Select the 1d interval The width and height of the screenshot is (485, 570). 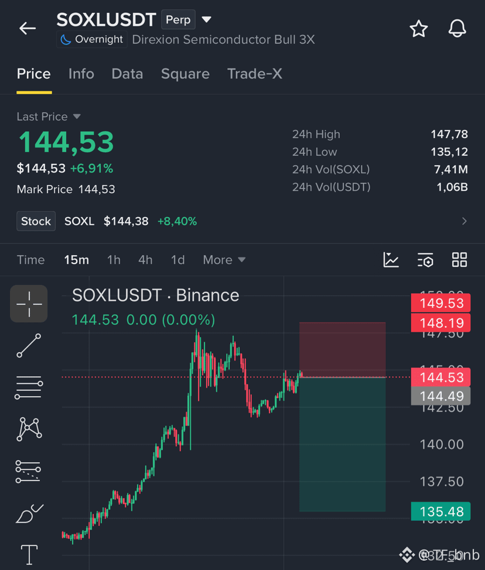(x=177, y=260)
